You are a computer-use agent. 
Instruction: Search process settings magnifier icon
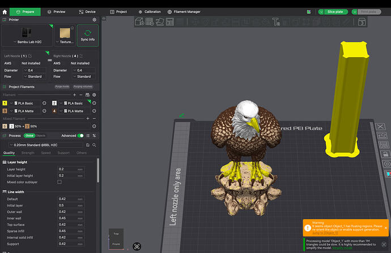[x=94, y=145]
